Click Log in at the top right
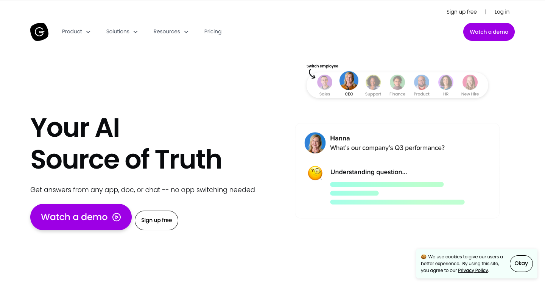The height and width of the screenshot is (286, 545). tap(502, 12)
